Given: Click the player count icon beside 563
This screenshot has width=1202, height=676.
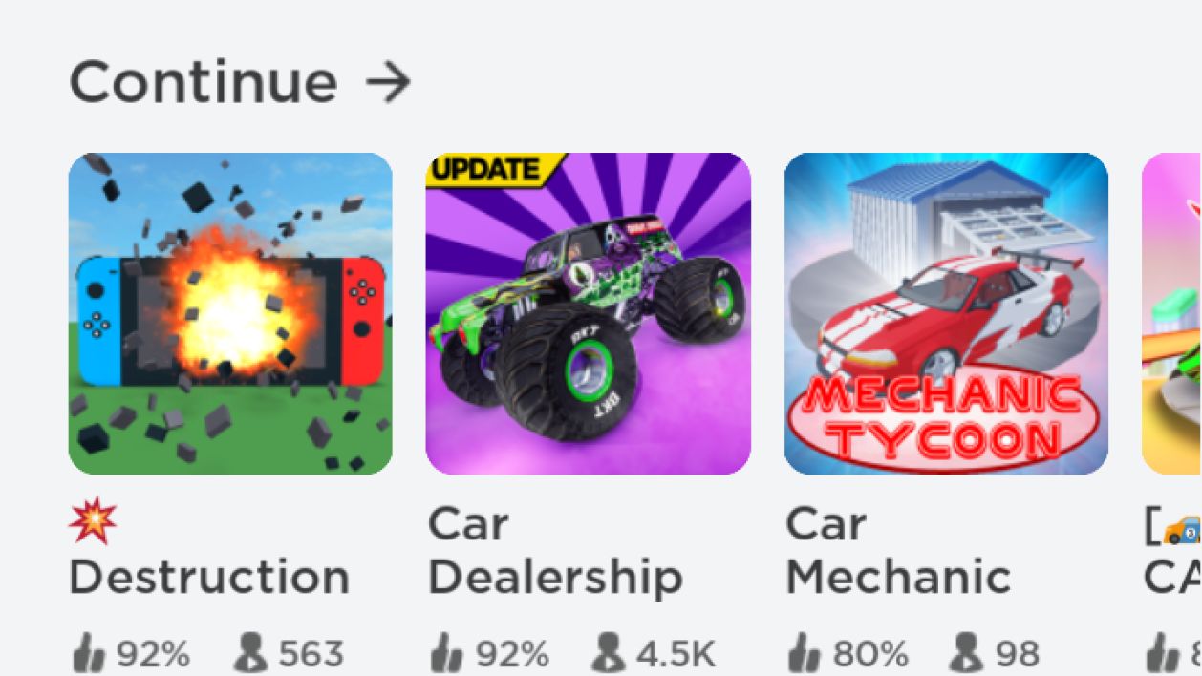Looking at the screenshot, I should click(251, 654).
